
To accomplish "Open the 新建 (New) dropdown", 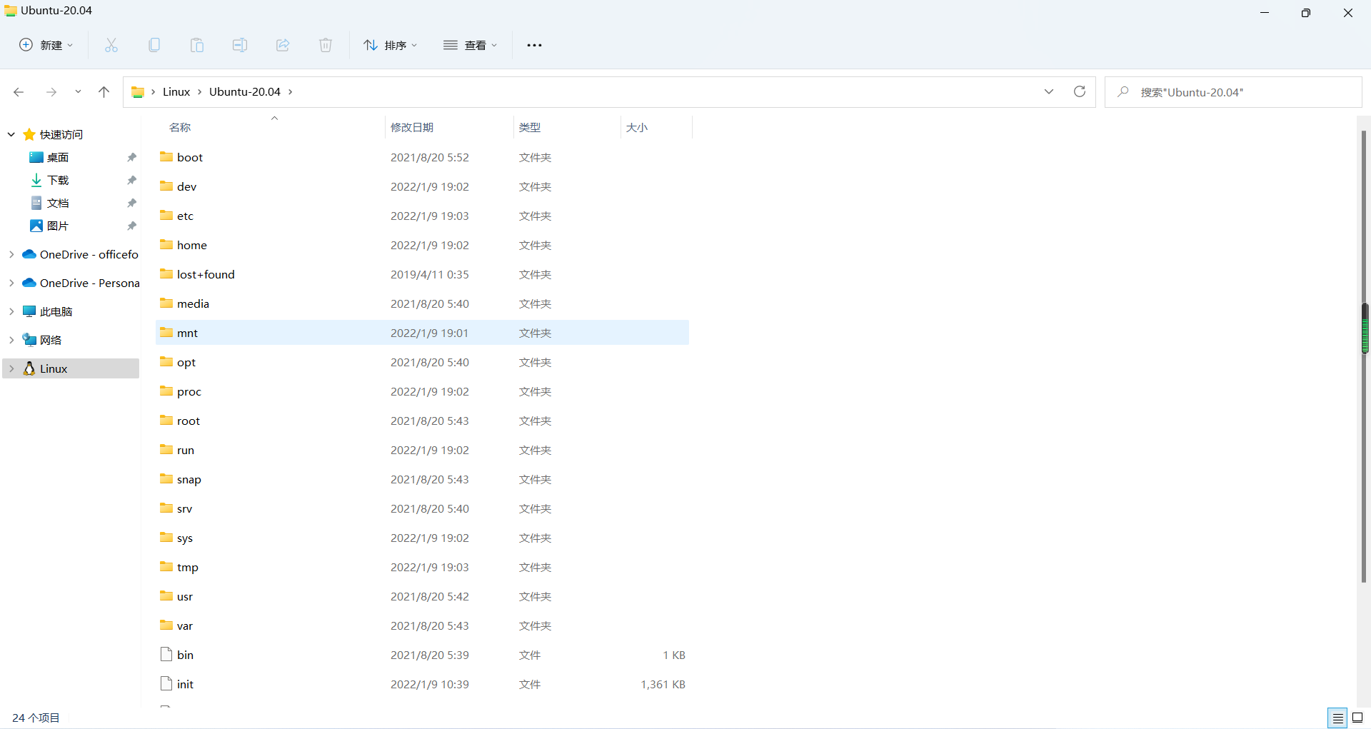I will tap(46, 45).
